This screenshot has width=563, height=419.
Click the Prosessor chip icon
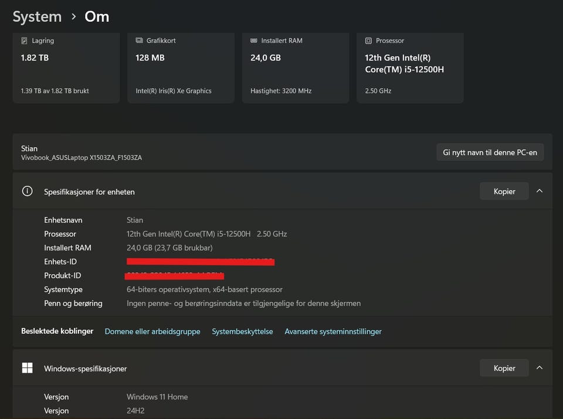(368, 40)
